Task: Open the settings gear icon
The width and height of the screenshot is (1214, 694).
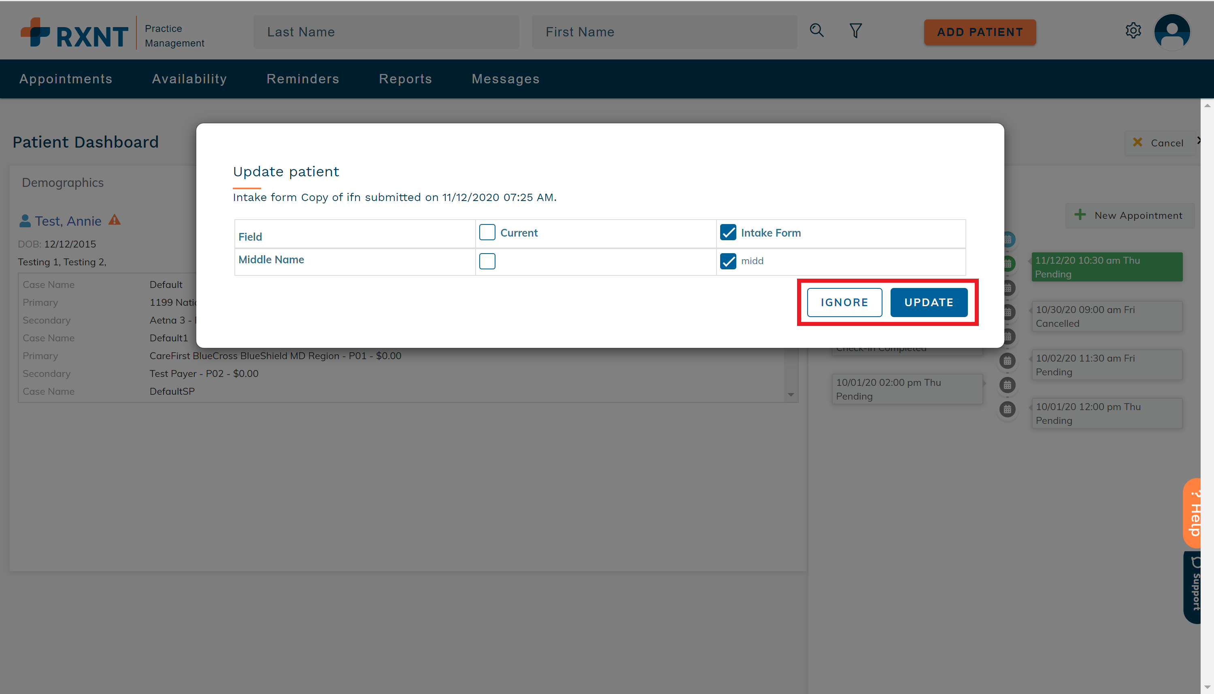Action: 1133,31
